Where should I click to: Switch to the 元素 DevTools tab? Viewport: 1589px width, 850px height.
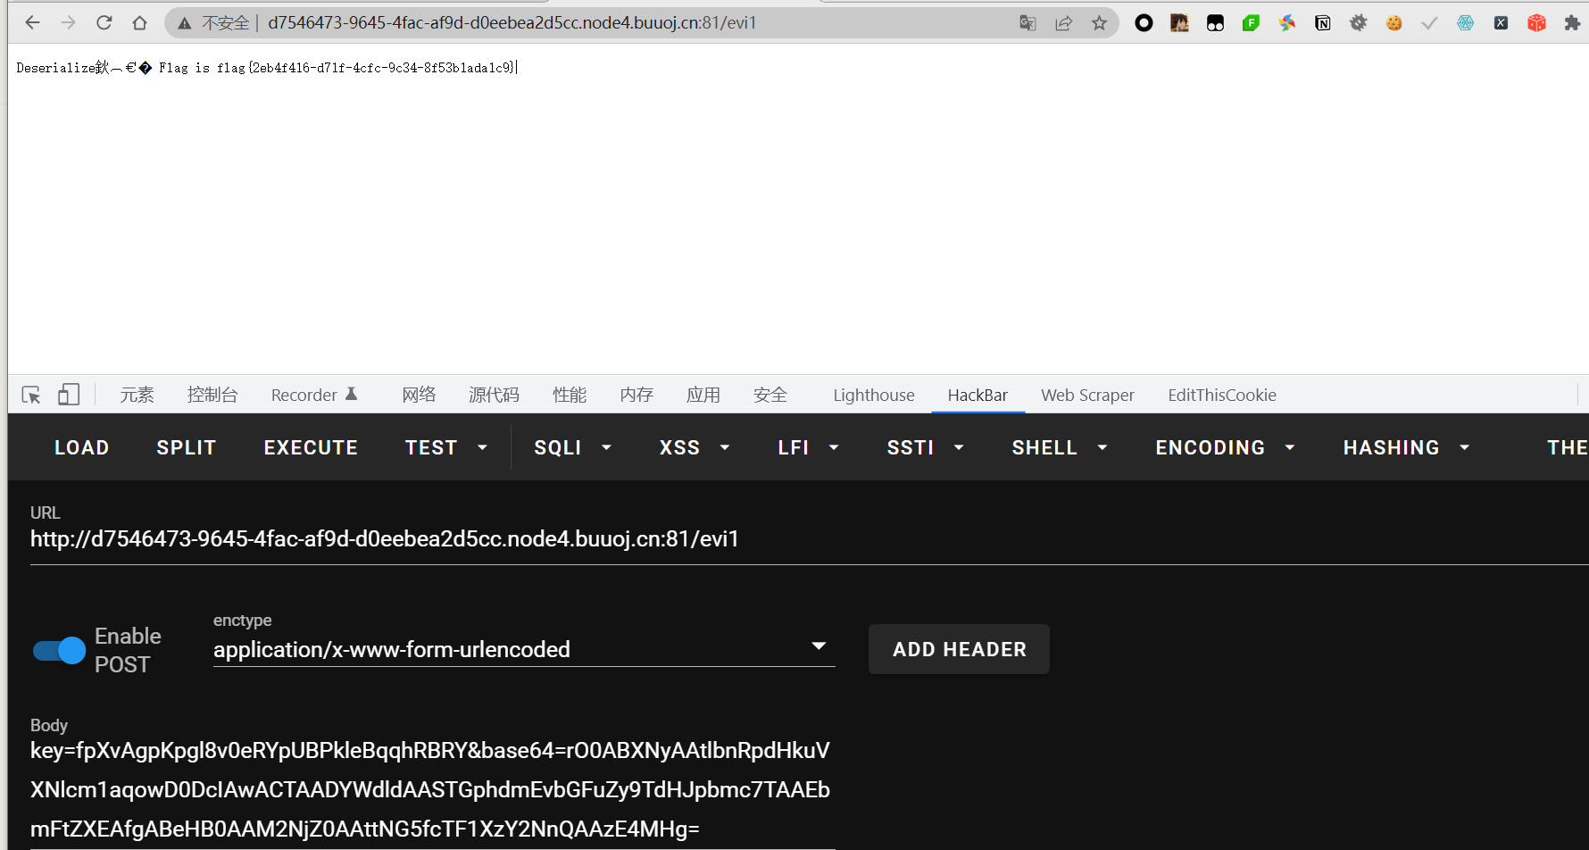click(137, 395)
